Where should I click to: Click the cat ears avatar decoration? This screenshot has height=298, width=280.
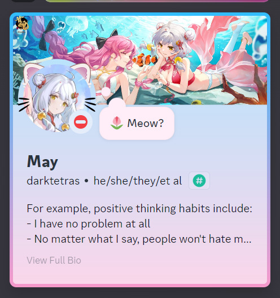[57, 71]
